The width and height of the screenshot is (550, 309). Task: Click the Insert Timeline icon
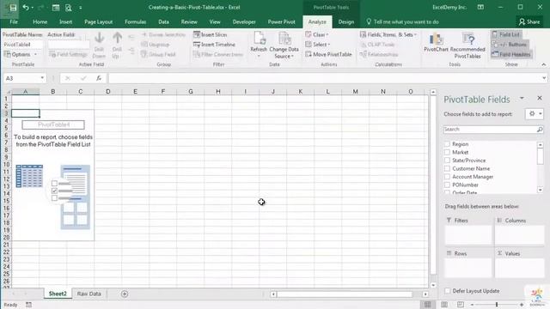tap(197, 45)
